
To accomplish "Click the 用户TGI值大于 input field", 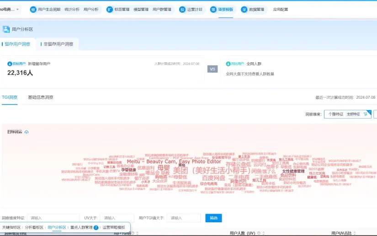I will (184, 218).
